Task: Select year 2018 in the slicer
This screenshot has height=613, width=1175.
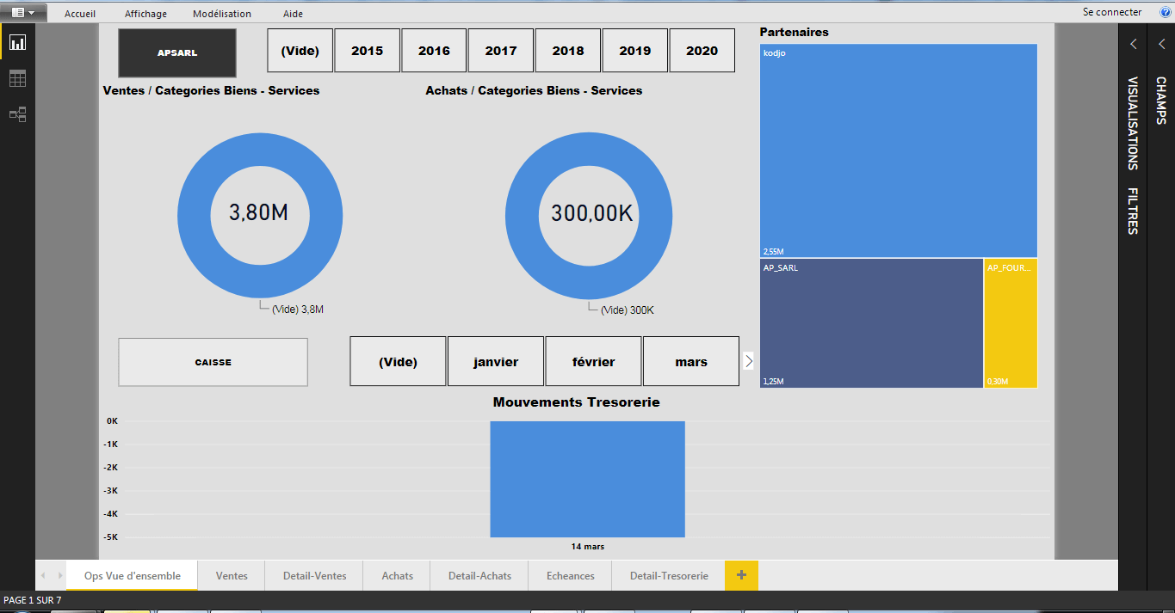Action: [568, 51]
